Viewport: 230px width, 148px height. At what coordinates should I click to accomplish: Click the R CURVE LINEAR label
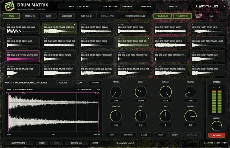pos(84,90)
